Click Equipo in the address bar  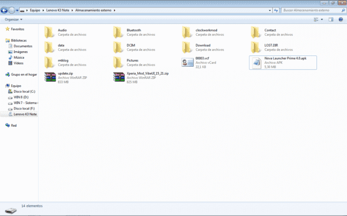(35, 10)
